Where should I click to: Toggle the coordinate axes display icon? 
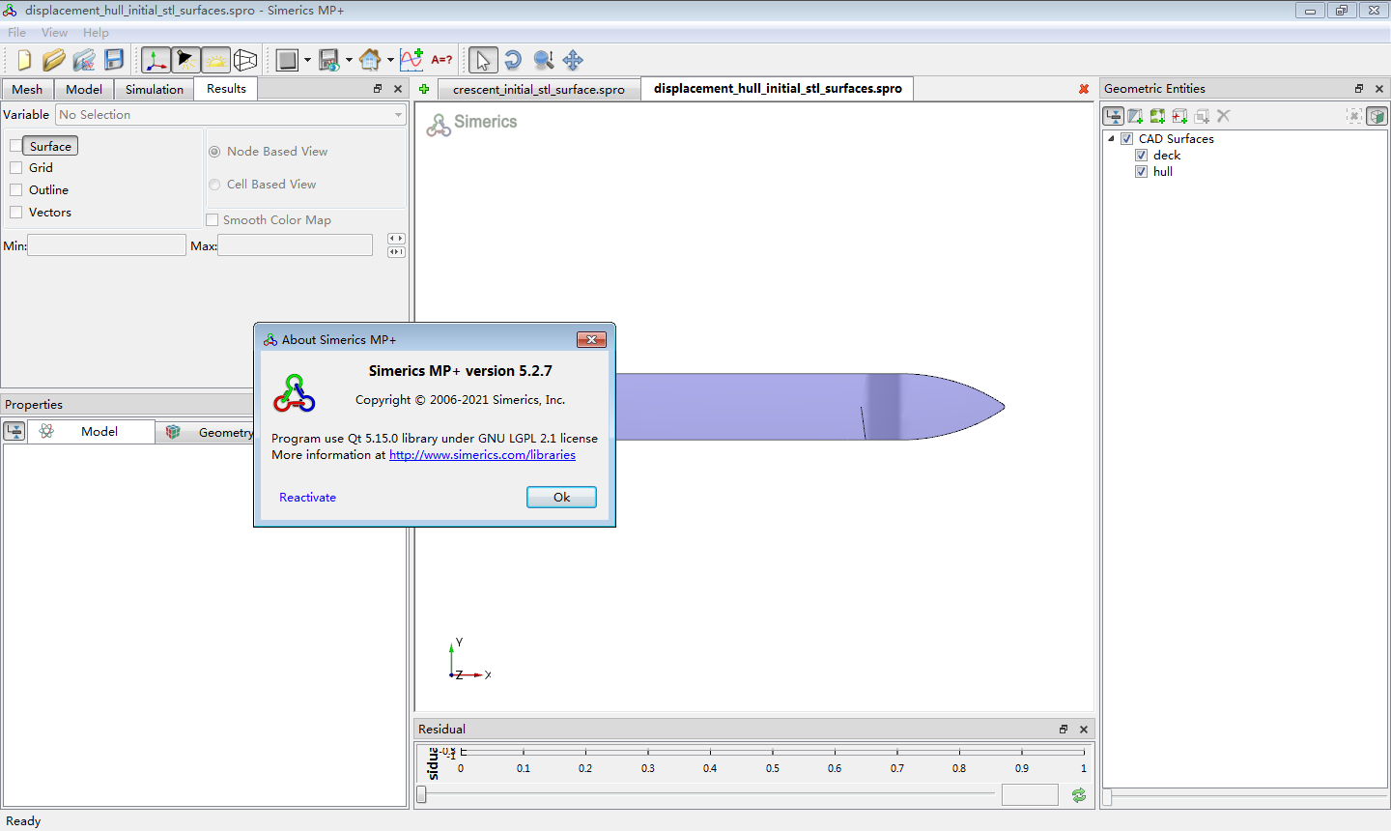pyautogui.click(x=156, y=60)
